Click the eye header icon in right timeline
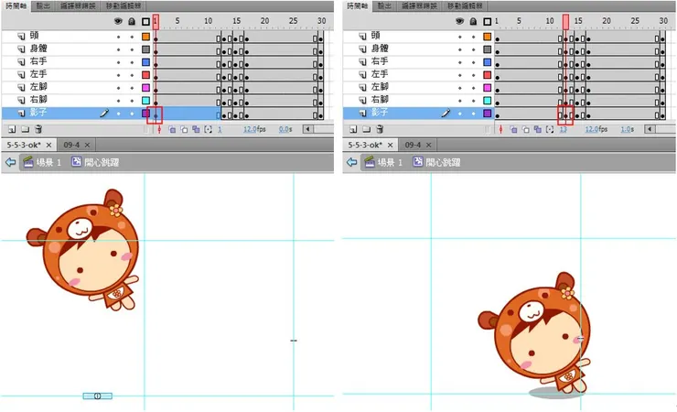Viewport: 677px width, 412px height. [459, 21]
